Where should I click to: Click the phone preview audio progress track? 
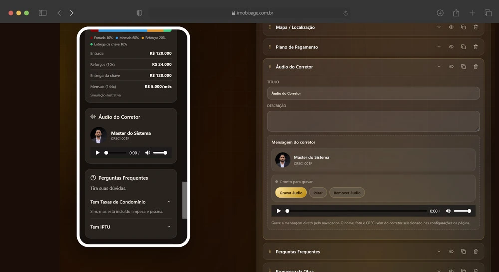point(116,153)
